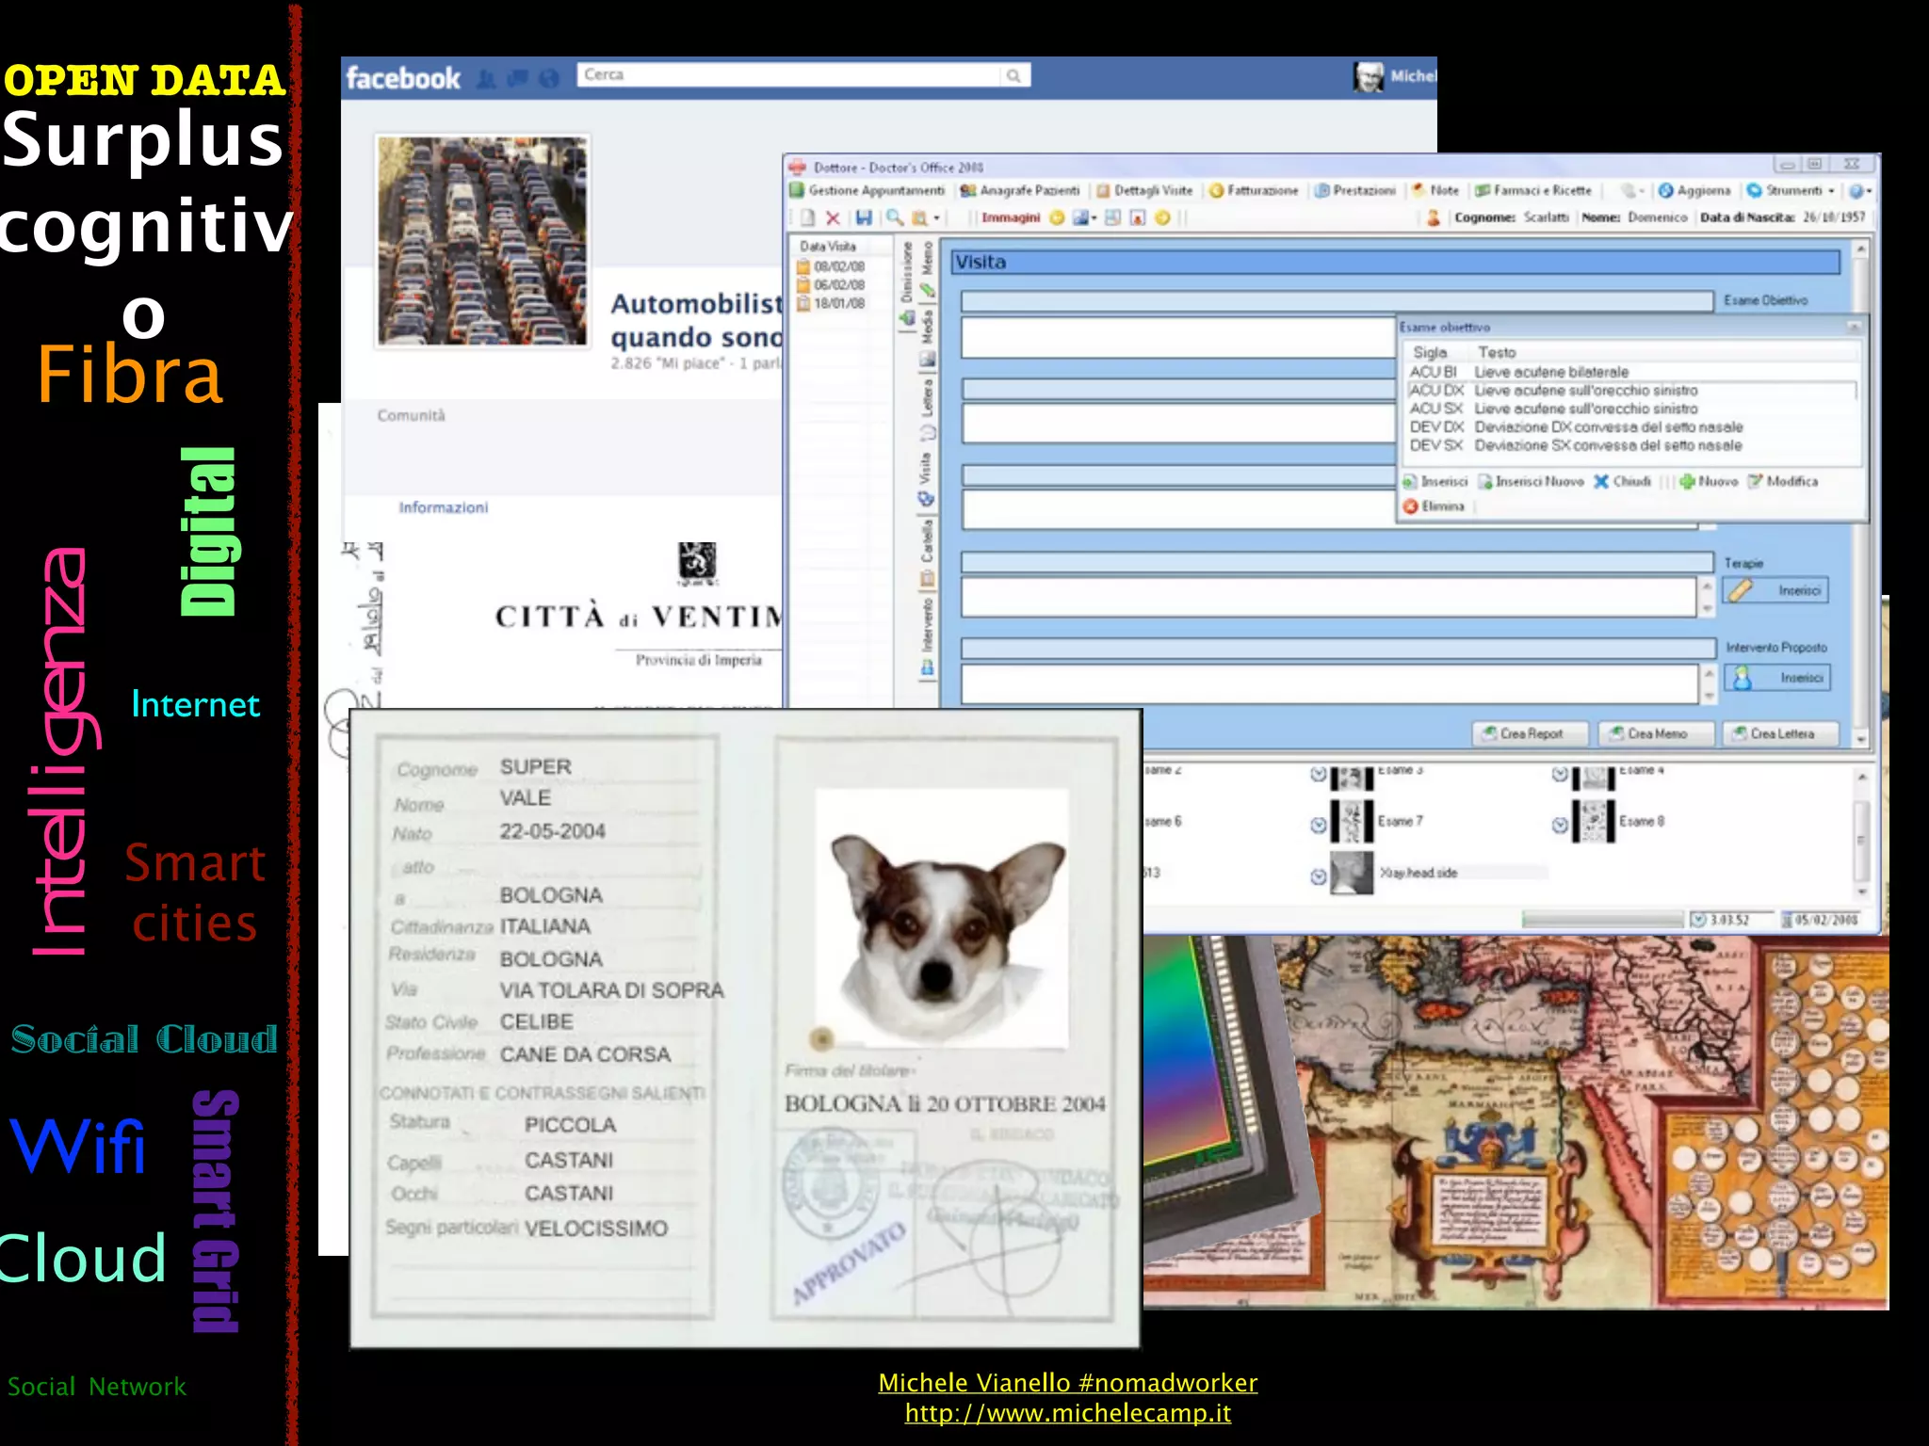Toggle the round check next to Esame 7

(x=1319, y=826)
